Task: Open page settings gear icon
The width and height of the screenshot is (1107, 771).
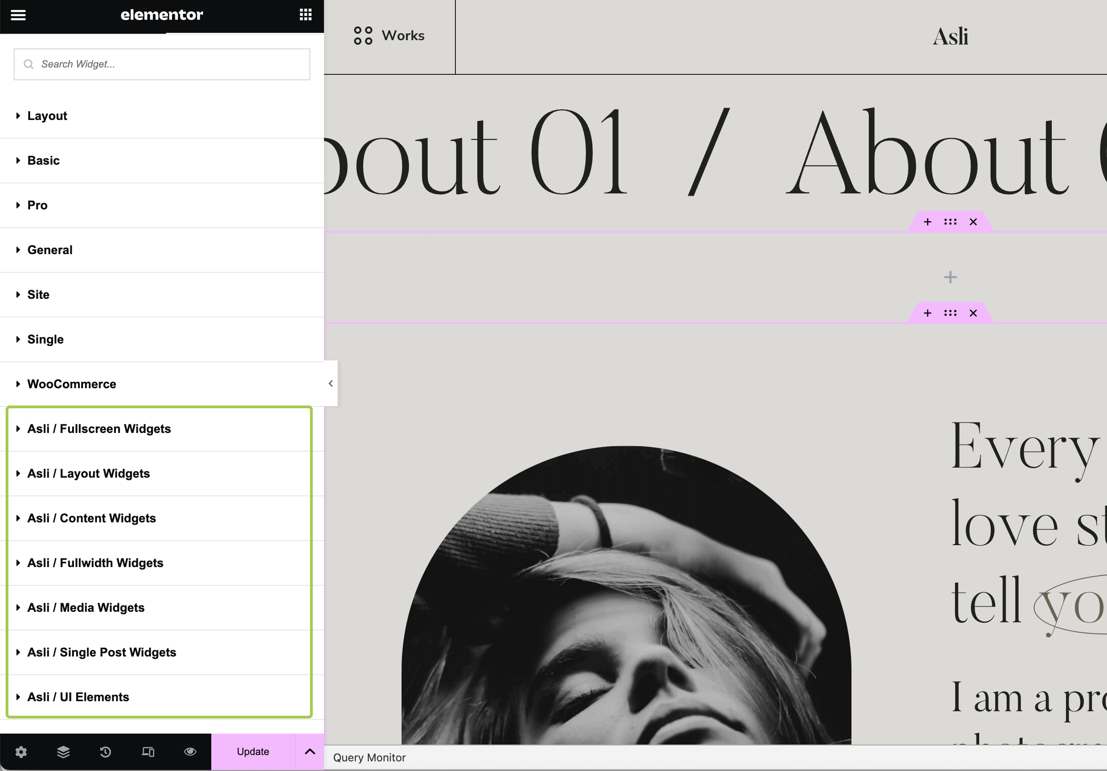Action: coord(21,752)
